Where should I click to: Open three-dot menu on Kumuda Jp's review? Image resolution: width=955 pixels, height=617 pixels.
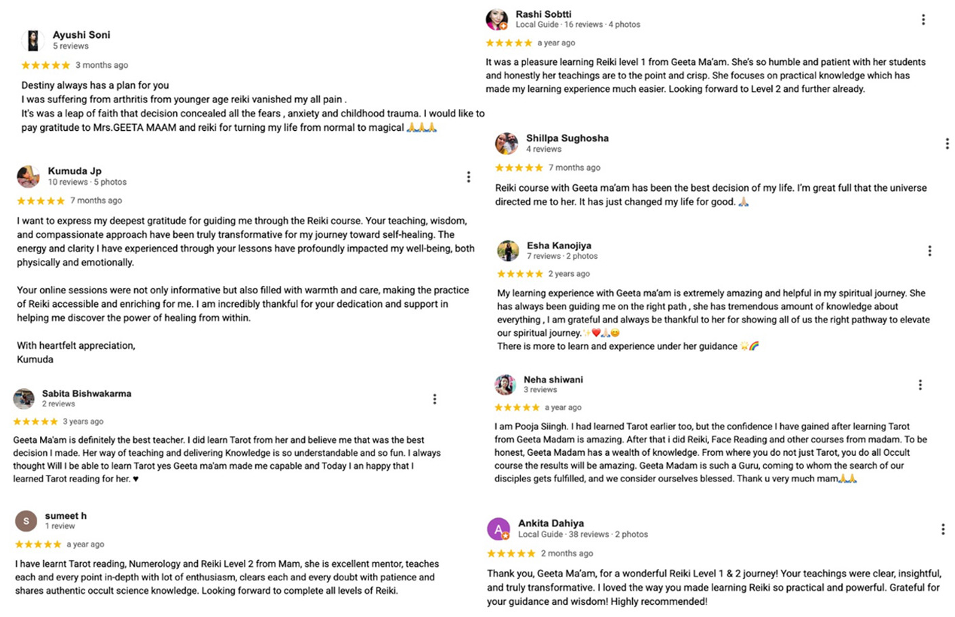coord(468,177)
